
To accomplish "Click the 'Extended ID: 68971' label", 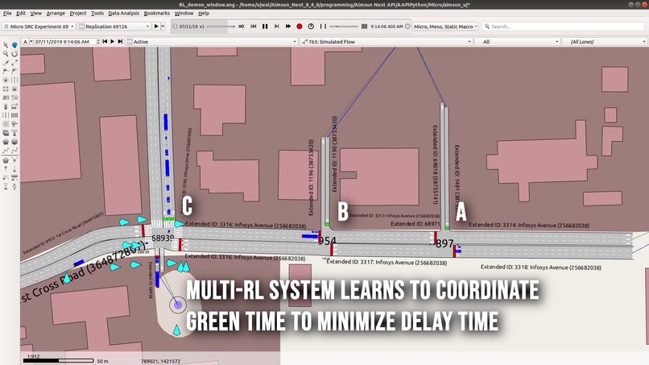I will [415, 224].
